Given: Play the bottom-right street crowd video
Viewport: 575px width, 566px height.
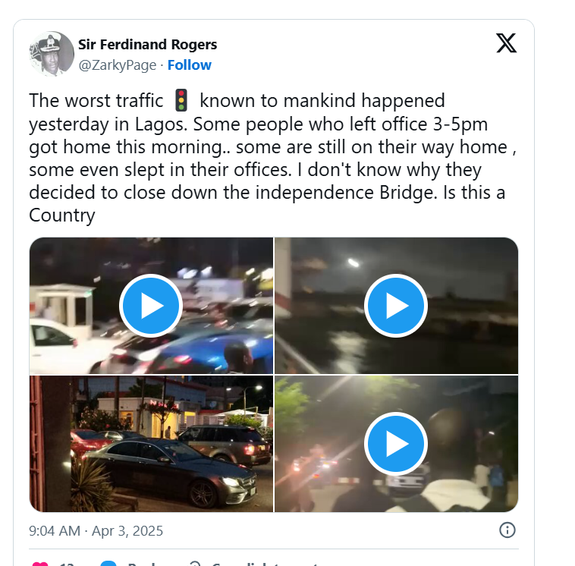Looking at the screenshot, I should [396, 444].
